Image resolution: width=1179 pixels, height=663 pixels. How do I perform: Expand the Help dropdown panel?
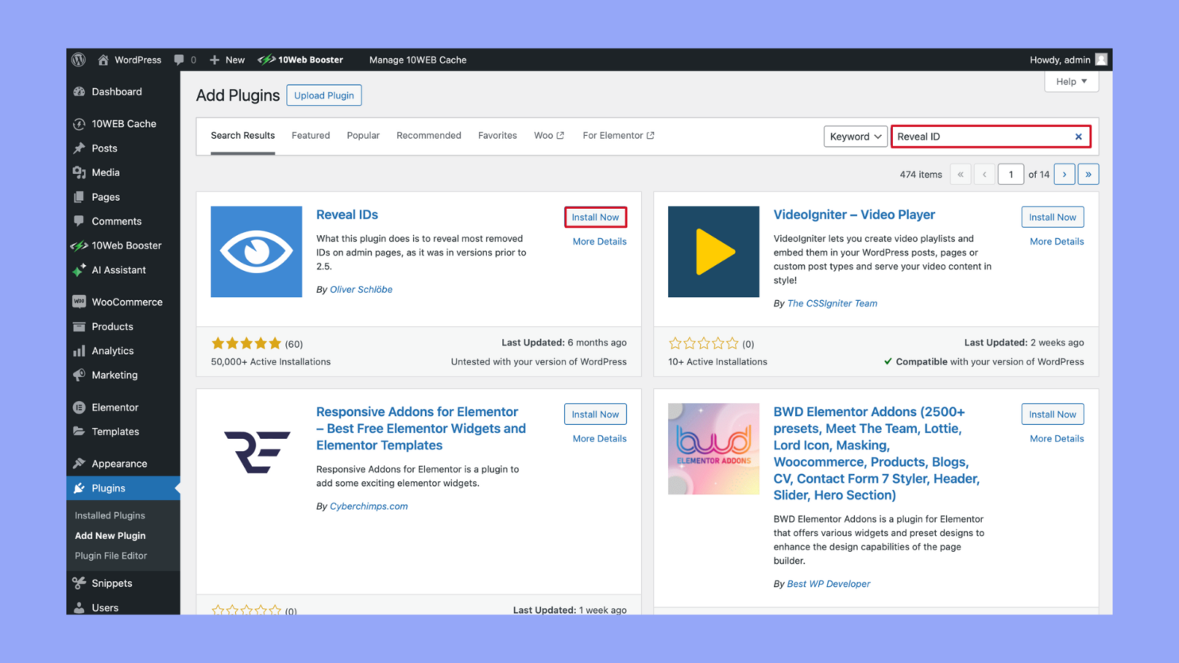click(1071, 81)
